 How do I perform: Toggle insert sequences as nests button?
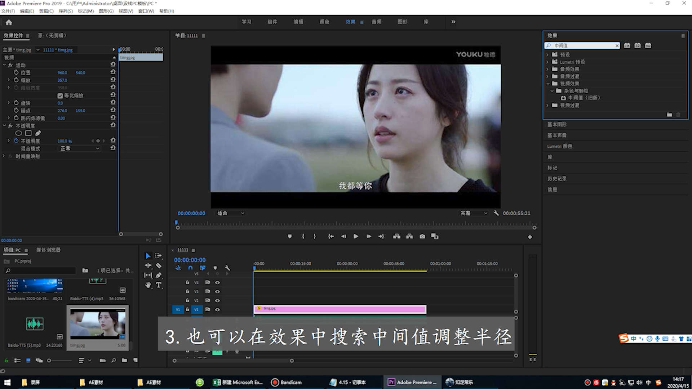178,268
